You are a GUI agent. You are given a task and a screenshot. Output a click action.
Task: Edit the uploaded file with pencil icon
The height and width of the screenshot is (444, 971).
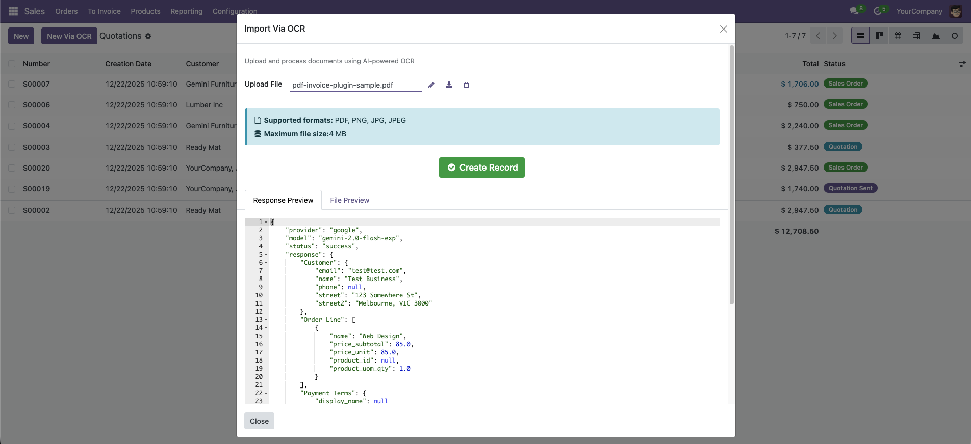(431, 85)
